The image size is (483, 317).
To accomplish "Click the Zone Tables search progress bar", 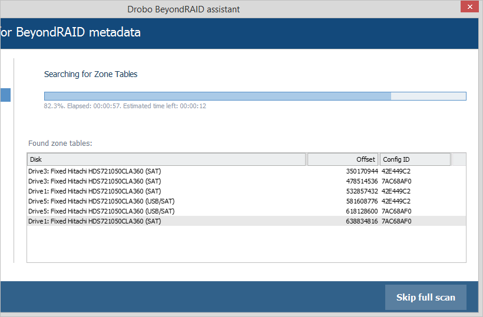I will [x=255, y=96].
